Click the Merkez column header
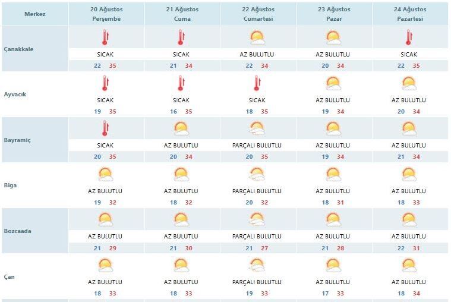The image size is (451, 302). (x=35, y=14)
